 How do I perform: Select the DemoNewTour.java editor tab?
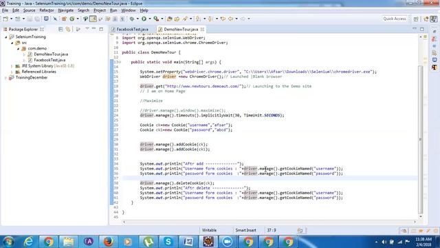pyautogui.click(x=181, y=29)
